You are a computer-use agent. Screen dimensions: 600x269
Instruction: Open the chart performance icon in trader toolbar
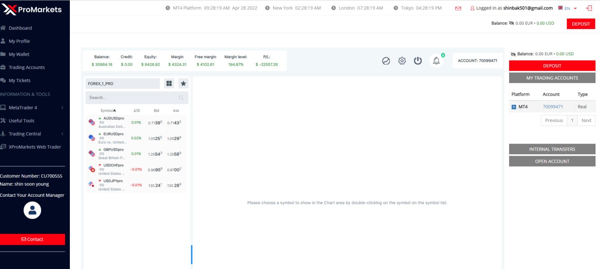tap(386, 61)
